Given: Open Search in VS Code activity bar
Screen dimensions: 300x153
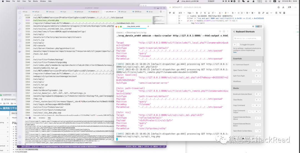Looking at the screenshot, I should tap(20, 18).
